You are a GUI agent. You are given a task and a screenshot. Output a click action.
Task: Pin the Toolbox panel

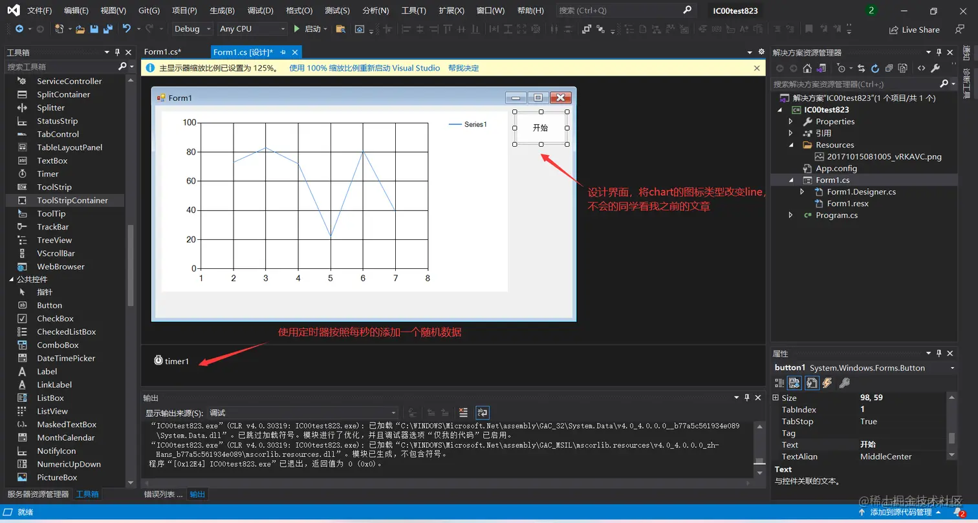(117, 52)
